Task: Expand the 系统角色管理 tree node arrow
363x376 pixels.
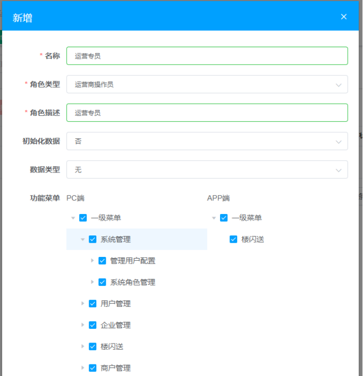Action: pos(92,282)
